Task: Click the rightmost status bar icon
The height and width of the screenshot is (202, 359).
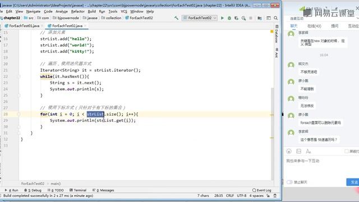Action: coord(275,196)
